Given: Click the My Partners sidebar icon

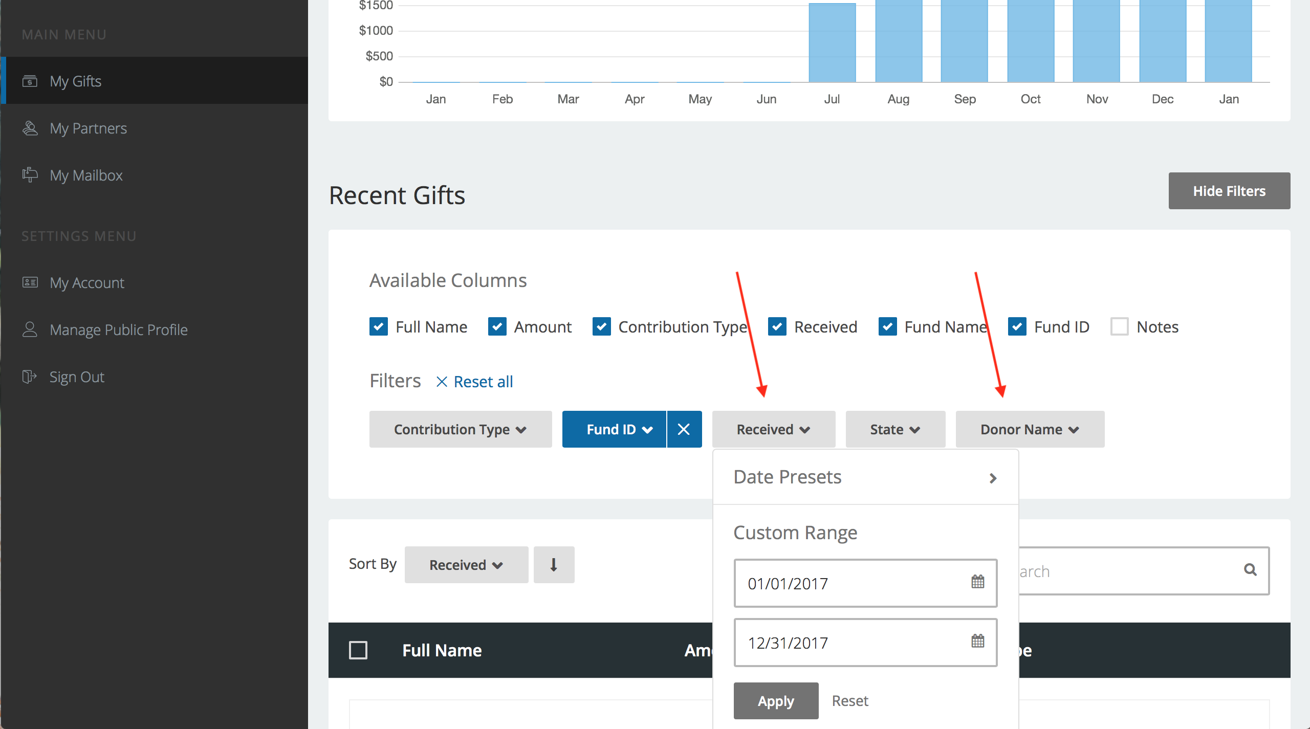Looking at the screenshot, I should (x=30, y=128).
